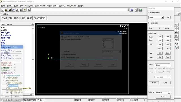Click the Copy size controls button
Screen dimensions: 181x102
point(160,48)
